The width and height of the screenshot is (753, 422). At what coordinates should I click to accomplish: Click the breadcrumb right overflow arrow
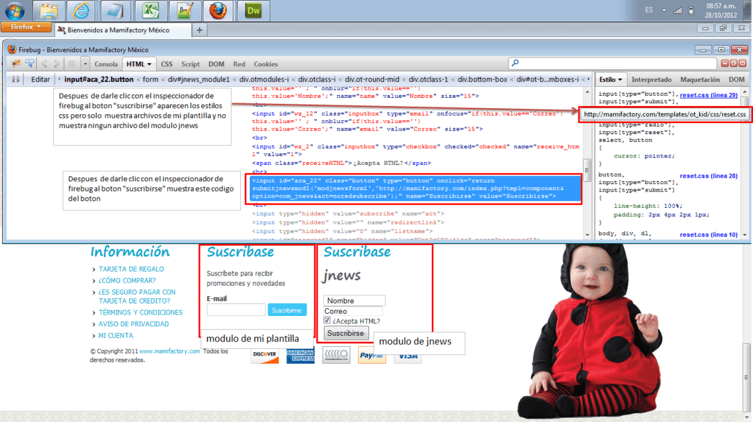point(589,79)
